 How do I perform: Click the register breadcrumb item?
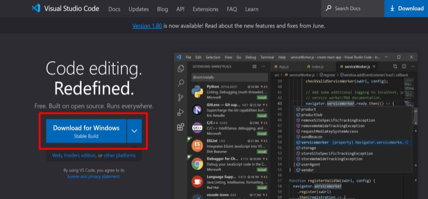click(x=328, y=75)
